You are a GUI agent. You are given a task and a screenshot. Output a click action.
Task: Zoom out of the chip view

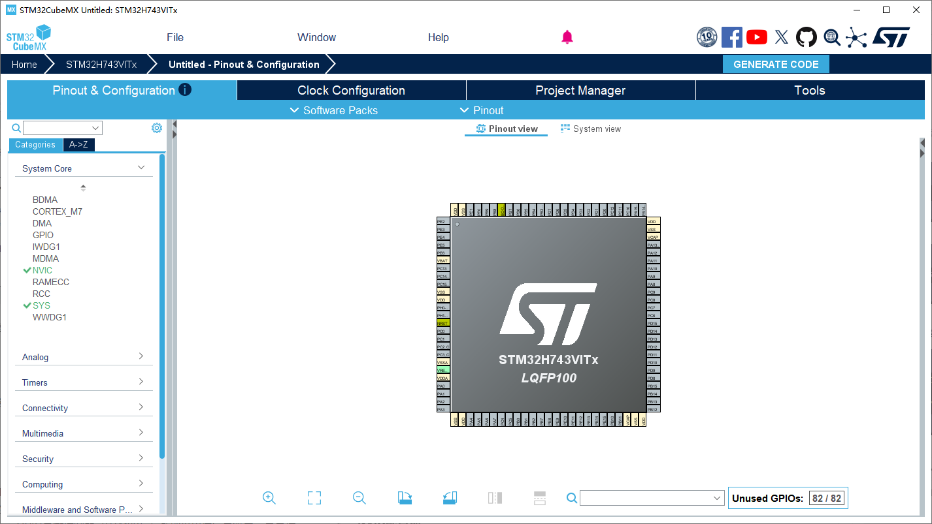point(359,498)
